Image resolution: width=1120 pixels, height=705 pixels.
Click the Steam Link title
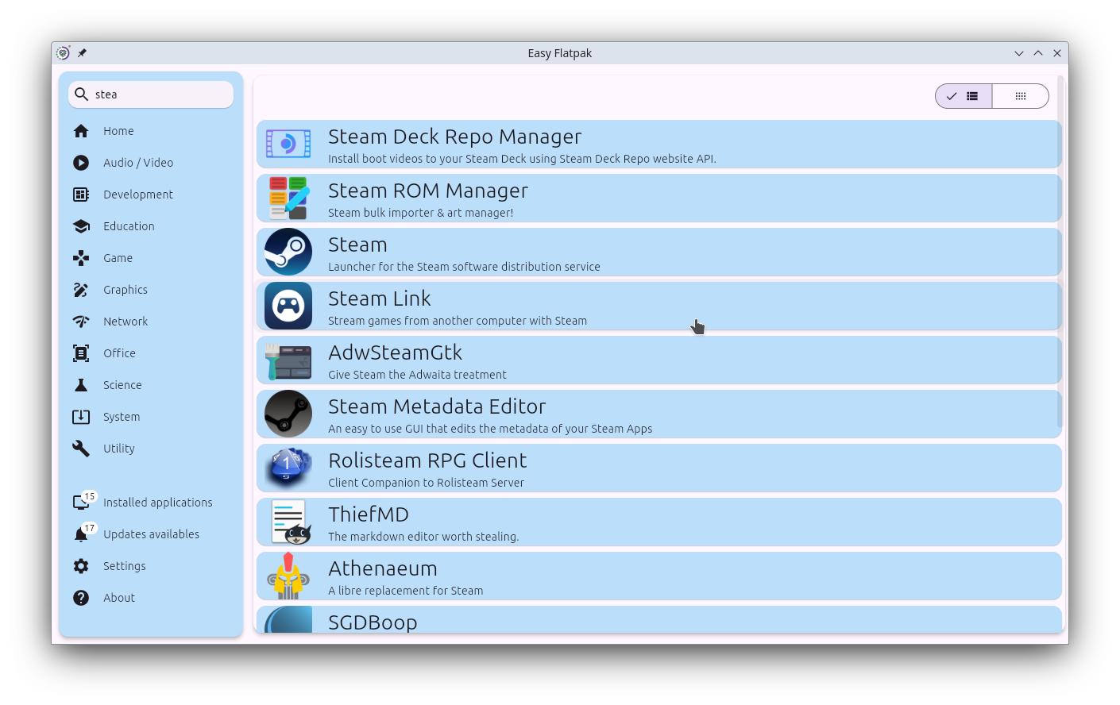coord(380,299)
